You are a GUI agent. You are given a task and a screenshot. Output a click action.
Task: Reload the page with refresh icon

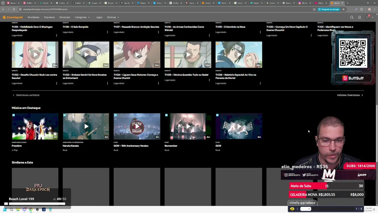tap(14, 9)
